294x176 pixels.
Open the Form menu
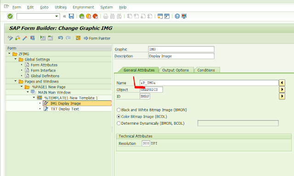(17, 7)
